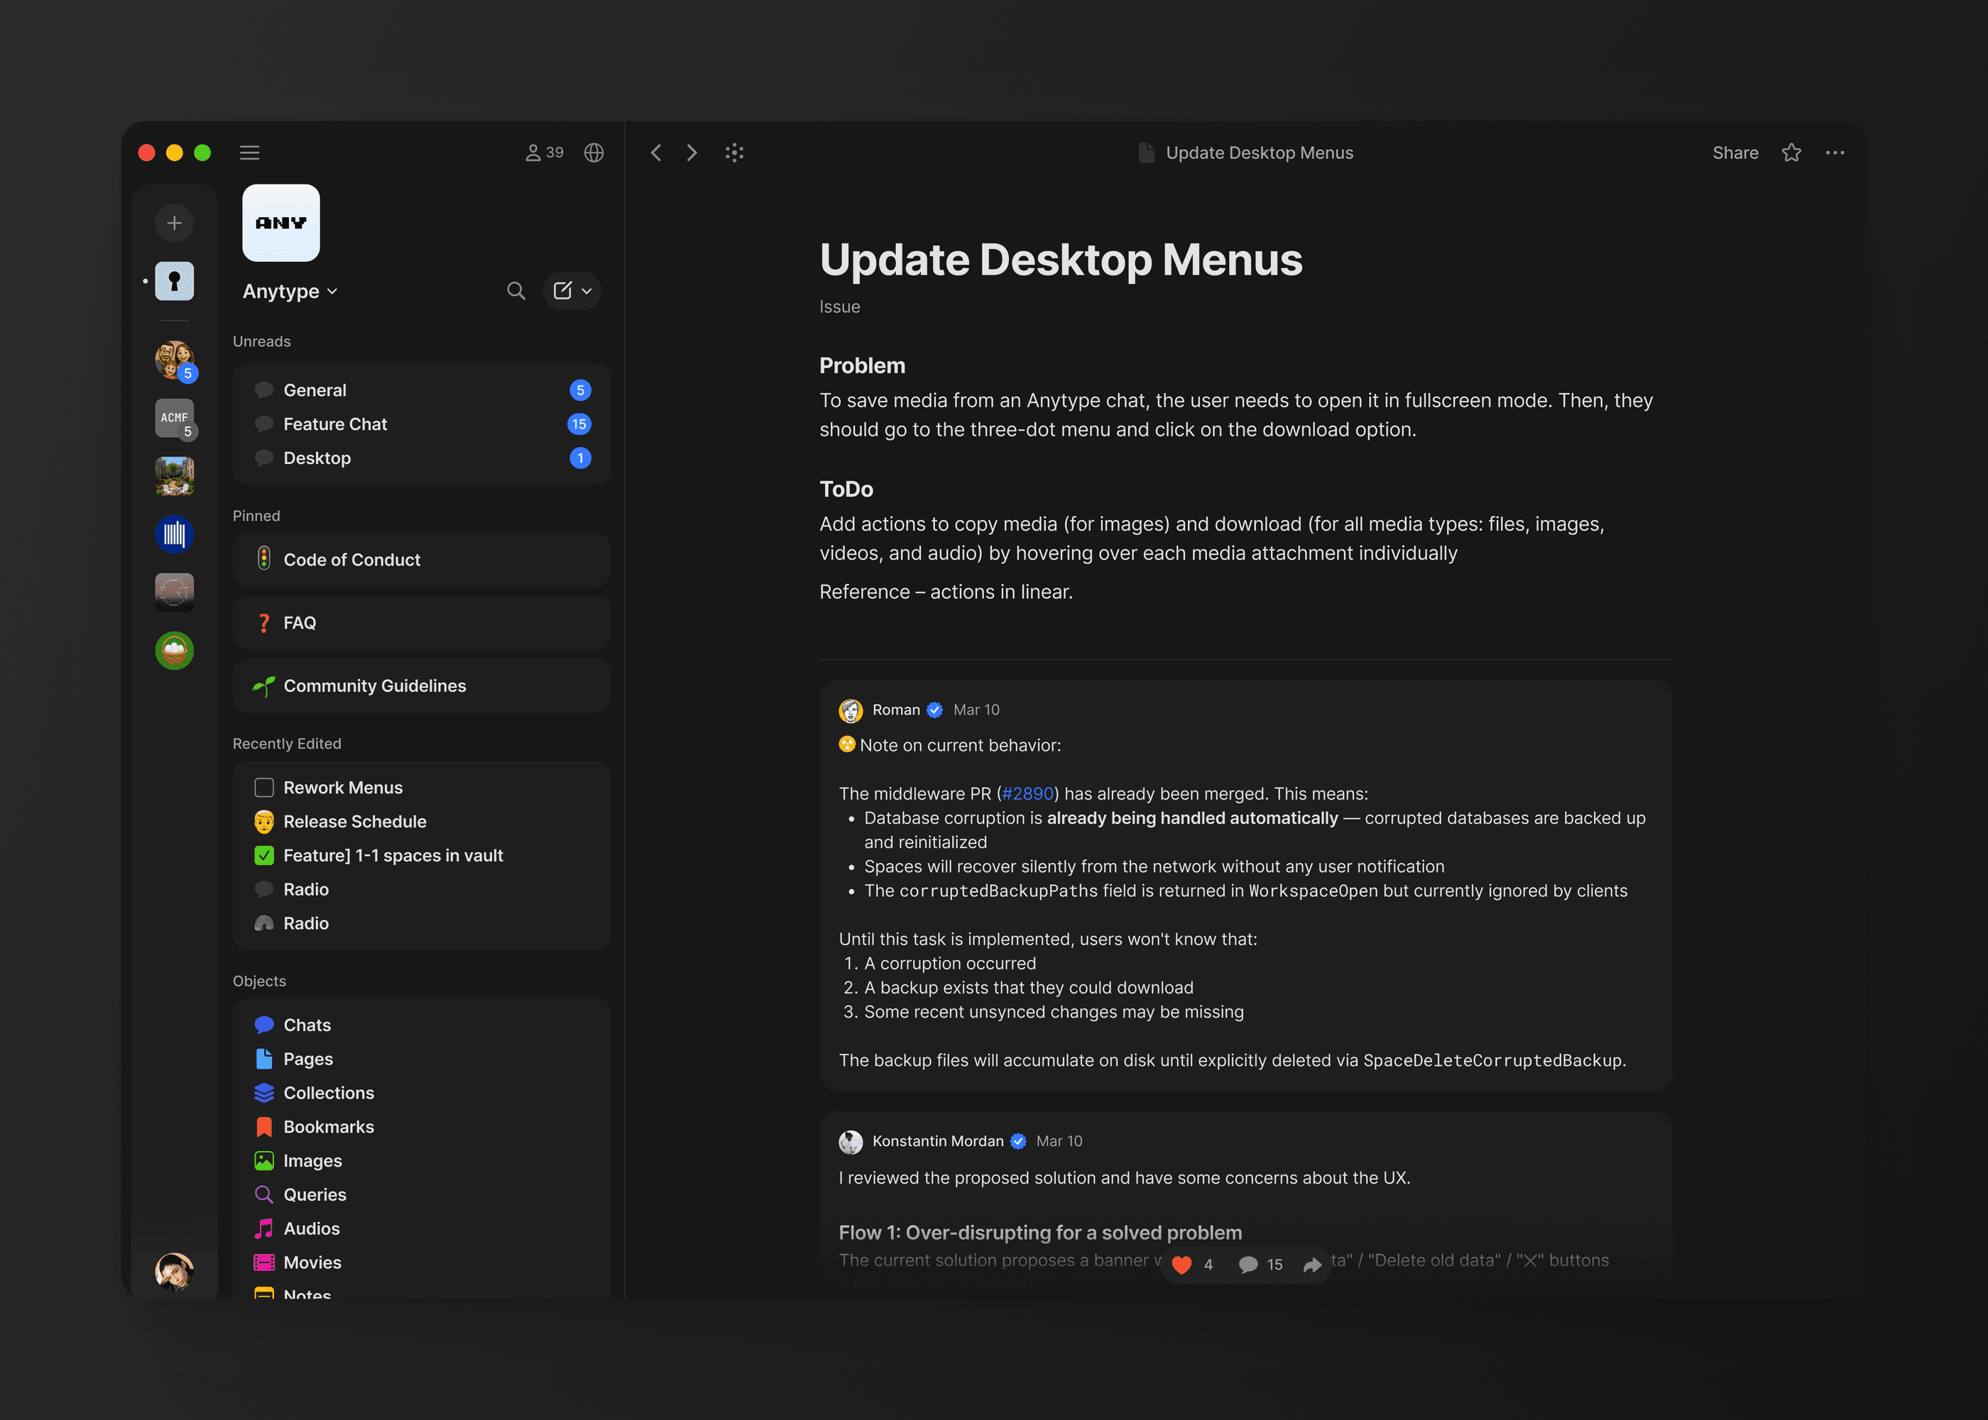Click the ToDo heading
This screenshot has height=1420, width=1988.
click(846, 489)
